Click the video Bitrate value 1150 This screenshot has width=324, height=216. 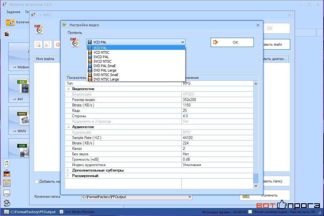(217, 105)
